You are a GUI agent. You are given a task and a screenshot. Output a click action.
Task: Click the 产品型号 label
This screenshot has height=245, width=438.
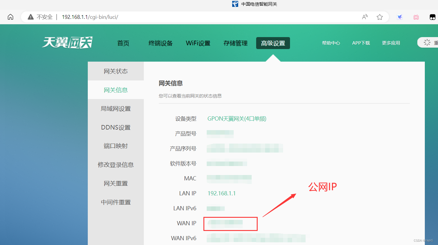186,134
